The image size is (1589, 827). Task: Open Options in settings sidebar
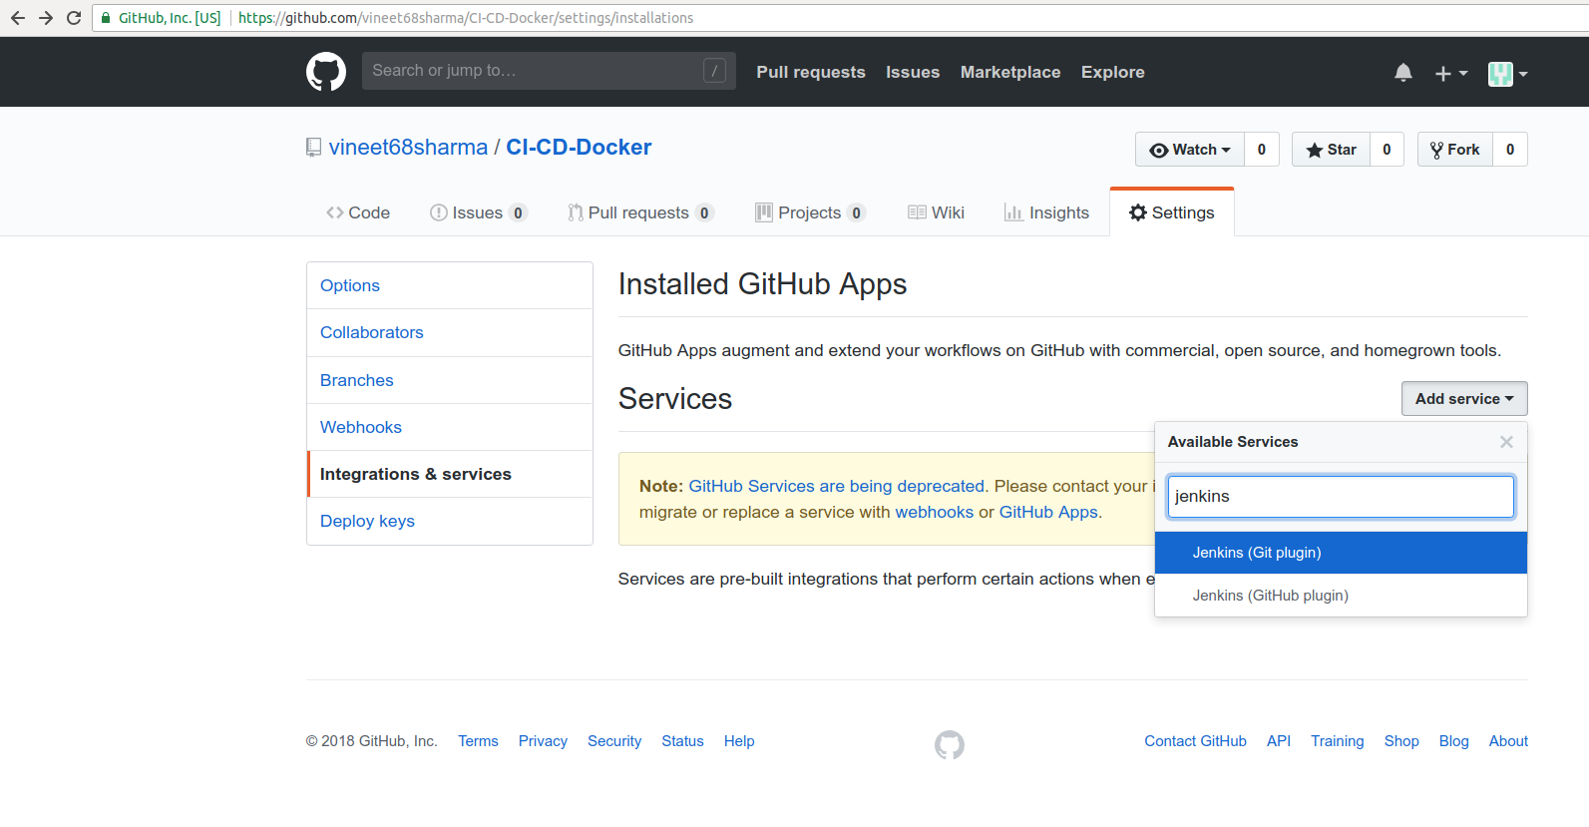450,285
